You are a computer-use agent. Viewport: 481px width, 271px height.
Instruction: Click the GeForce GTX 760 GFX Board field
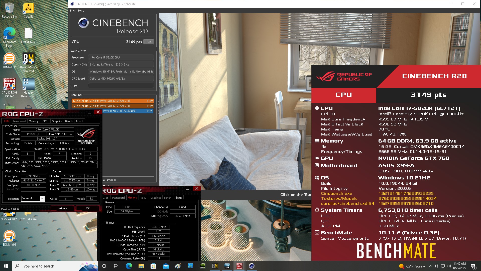(121, 79)
